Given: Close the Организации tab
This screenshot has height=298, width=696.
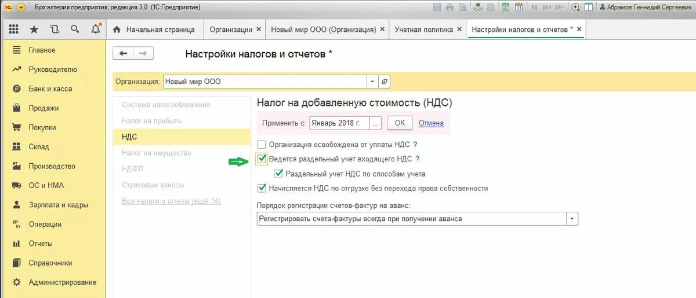Looking at the screenshot, I should (x=258, y=29).
